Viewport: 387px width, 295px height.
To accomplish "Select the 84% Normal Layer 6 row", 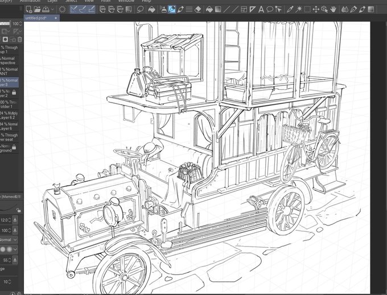I will pyautogui.click(x=9, y=126).
